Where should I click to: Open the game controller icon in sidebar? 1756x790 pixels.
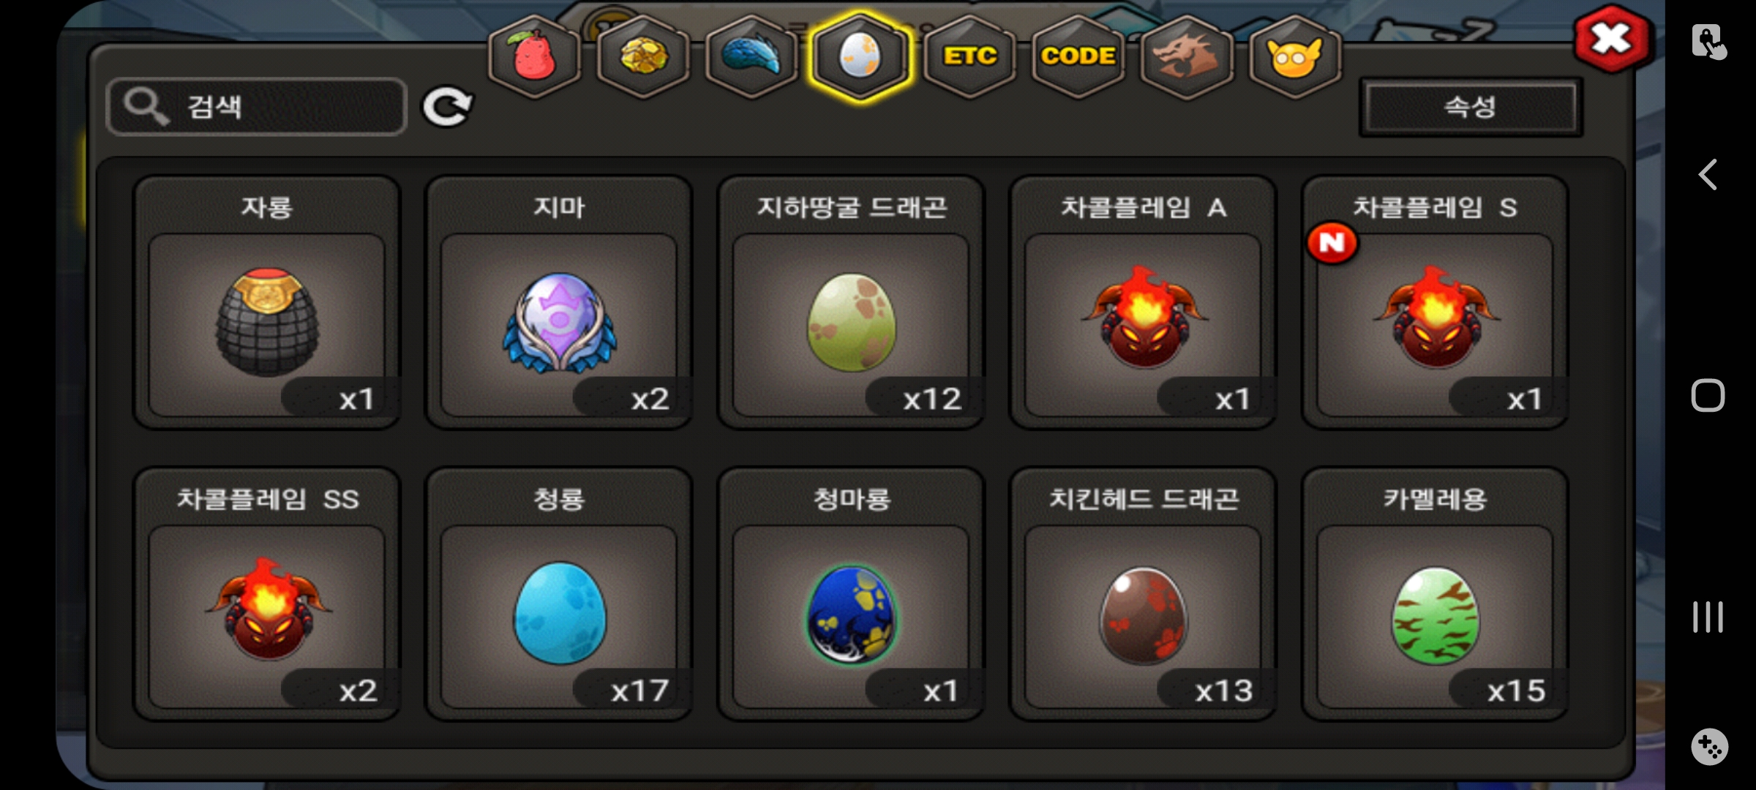(1709, 747)
